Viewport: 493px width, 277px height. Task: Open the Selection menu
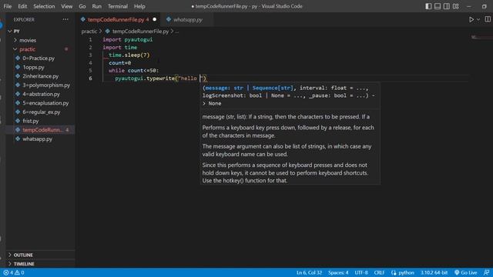pyautogui.click(x=44, y=6)
